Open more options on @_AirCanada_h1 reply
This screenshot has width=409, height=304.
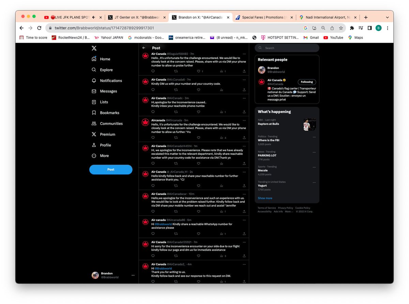point(244,172)
